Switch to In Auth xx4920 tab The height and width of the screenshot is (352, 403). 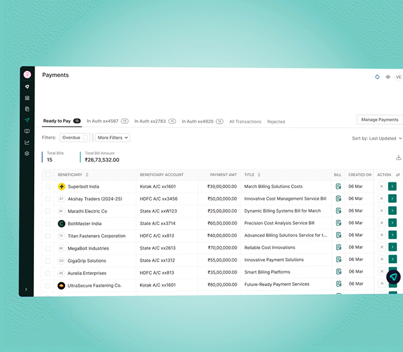pyautogui.click(x=203, y=121)
